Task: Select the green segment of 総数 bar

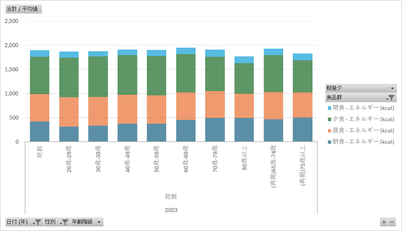Action: pos(39,75)
